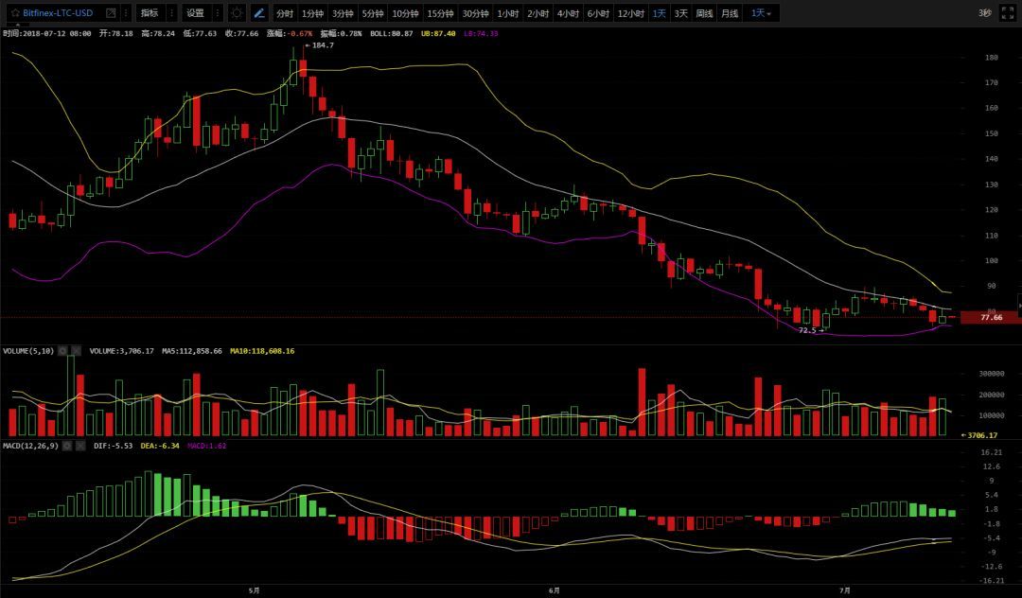Switch to the 1分钟 timeframe
This screenshot has height=598, width=1022.
tap(313, 13)
